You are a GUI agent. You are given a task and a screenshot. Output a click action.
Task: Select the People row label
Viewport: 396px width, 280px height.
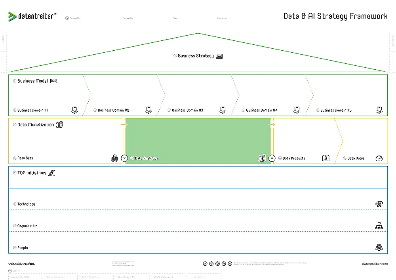(23, 248)
